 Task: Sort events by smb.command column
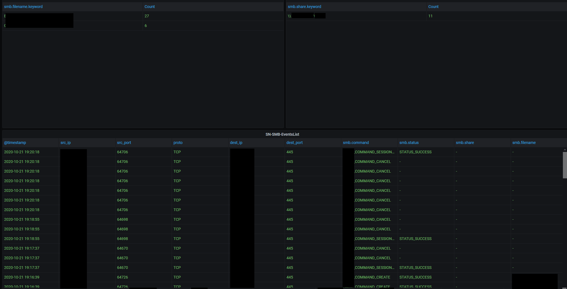click(356, 143)
